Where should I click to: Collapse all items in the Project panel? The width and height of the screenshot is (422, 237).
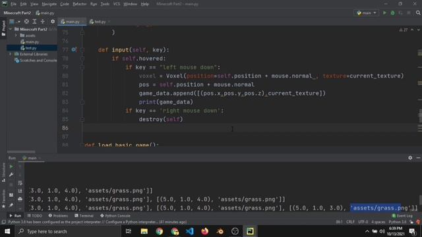click(42, 22)
